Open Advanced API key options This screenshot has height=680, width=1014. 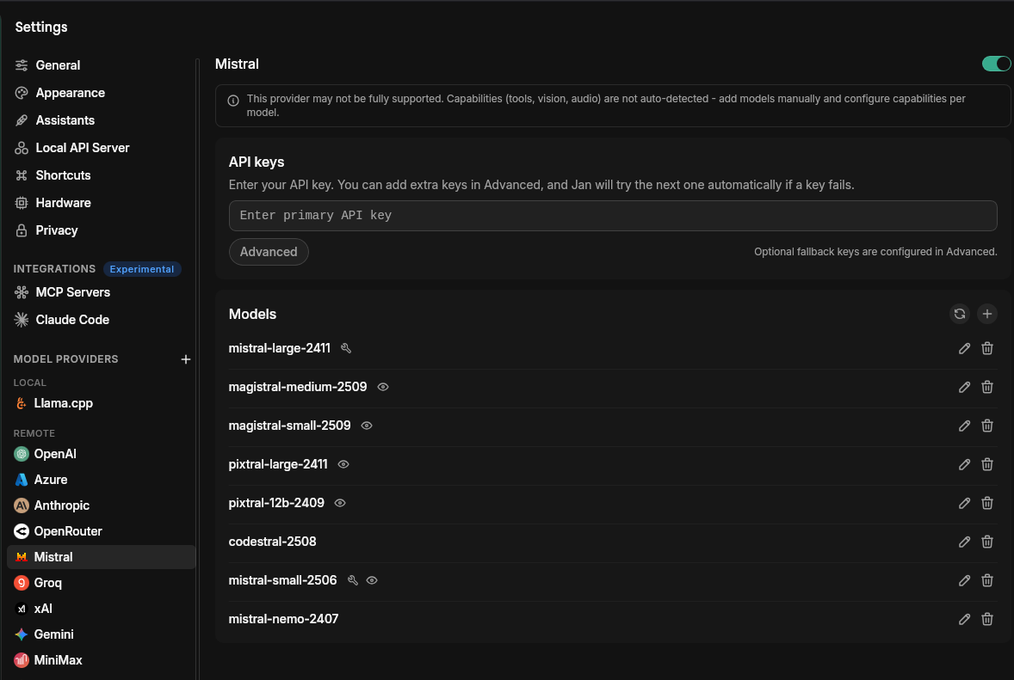coord(269,252)
